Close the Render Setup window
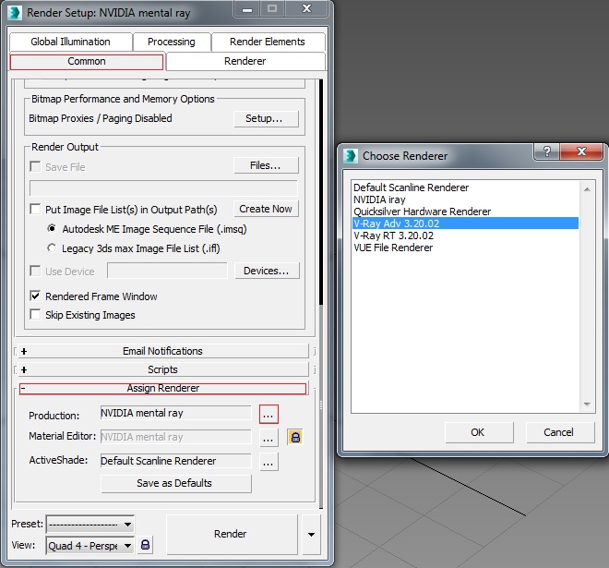609x568 pixels. point(306,9)
